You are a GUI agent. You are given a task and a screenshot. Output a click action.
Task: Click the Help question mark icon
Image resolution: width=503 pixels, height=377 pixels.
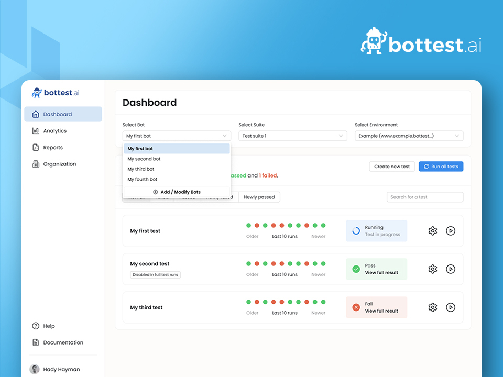click(36, 326)
